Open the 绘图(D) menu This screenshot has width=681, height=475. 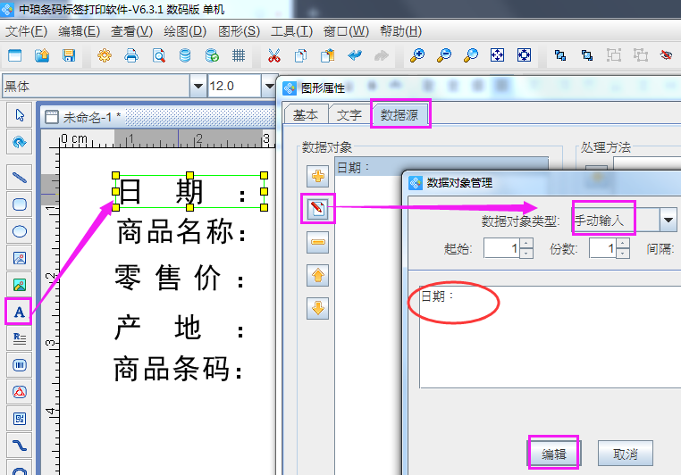pyautogui.click(x=185, y=31)
